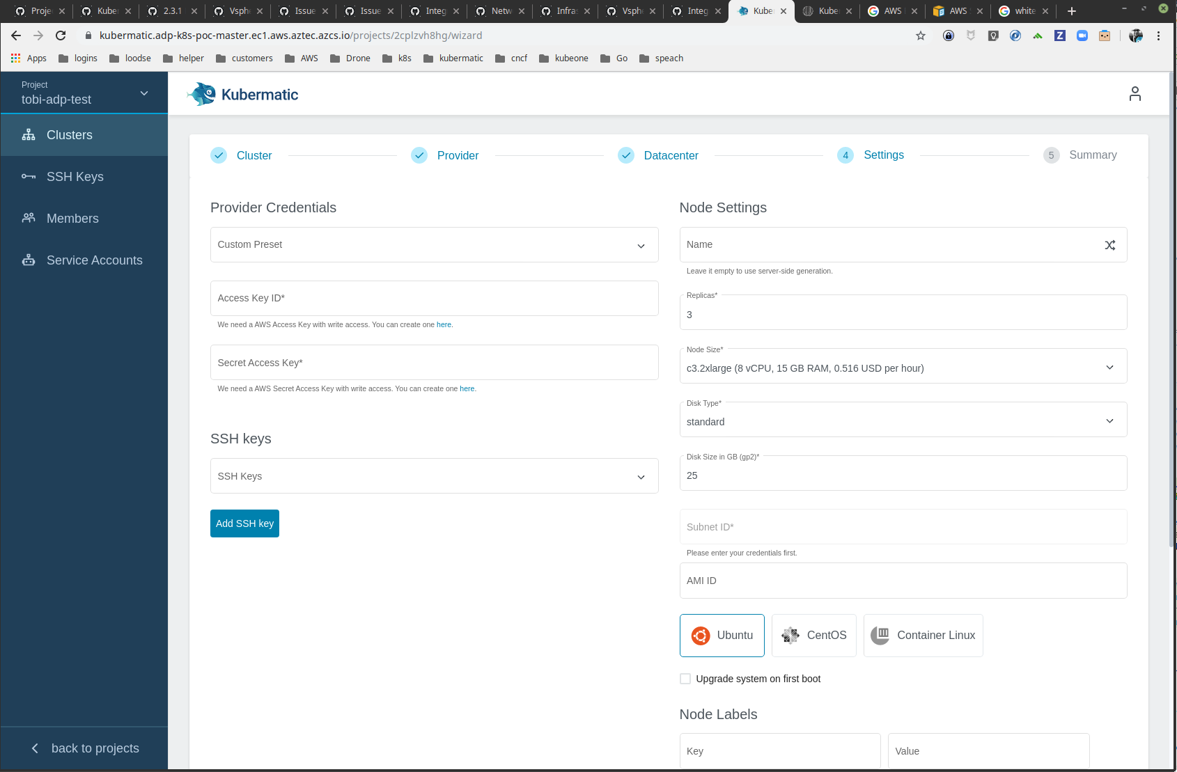
Task: Open the Apps grid shortcut
Action: tap(29, 58)
